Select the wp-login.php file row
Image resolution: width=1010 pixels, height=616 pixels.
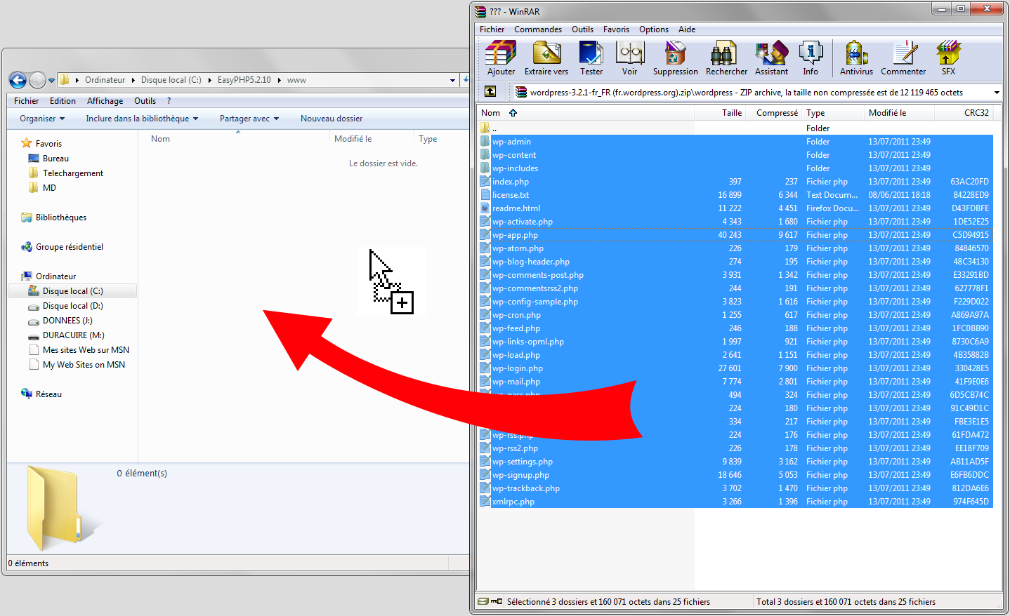735,368
